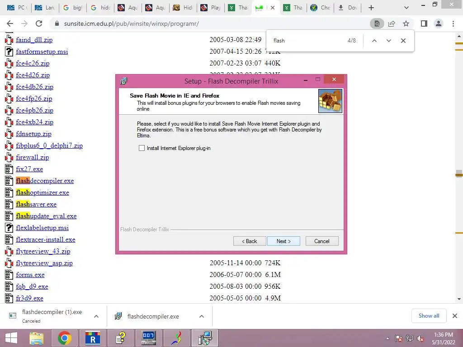Open the Chrome profile avatar

click(x=439, y=23)
